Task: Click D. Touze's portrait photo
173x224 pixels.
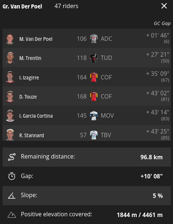Action: pos(10,96)
